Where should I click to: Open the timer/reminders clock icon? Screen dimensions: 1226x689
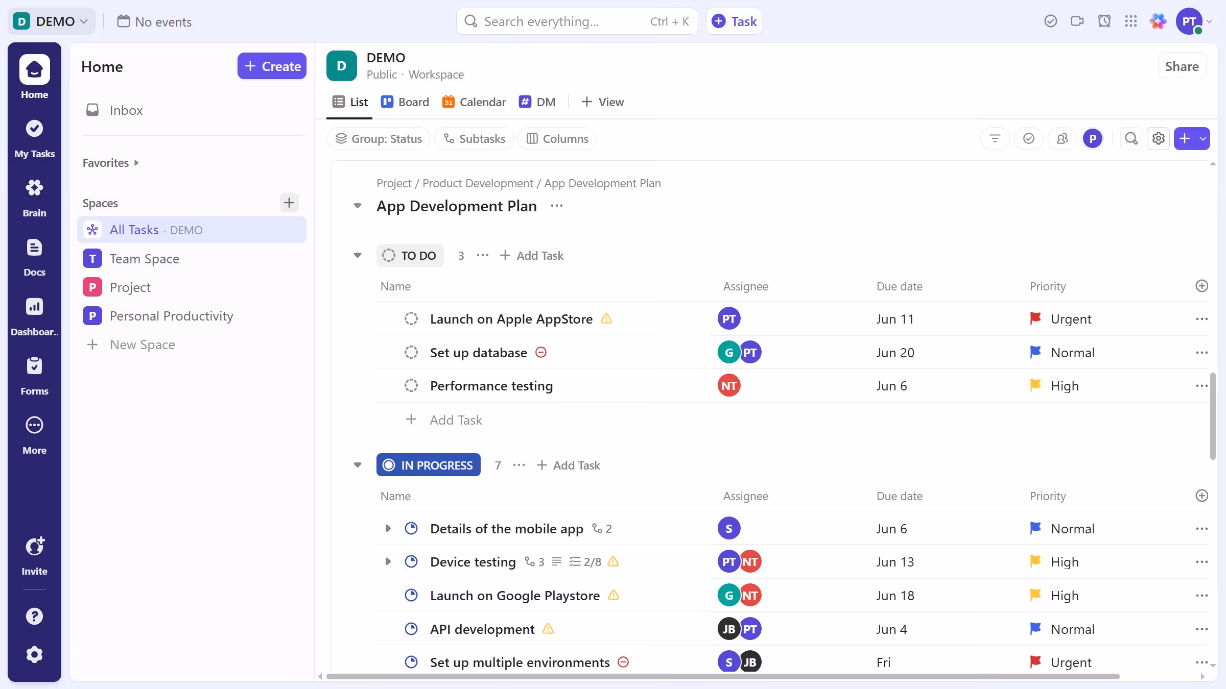coord(1104,21)
